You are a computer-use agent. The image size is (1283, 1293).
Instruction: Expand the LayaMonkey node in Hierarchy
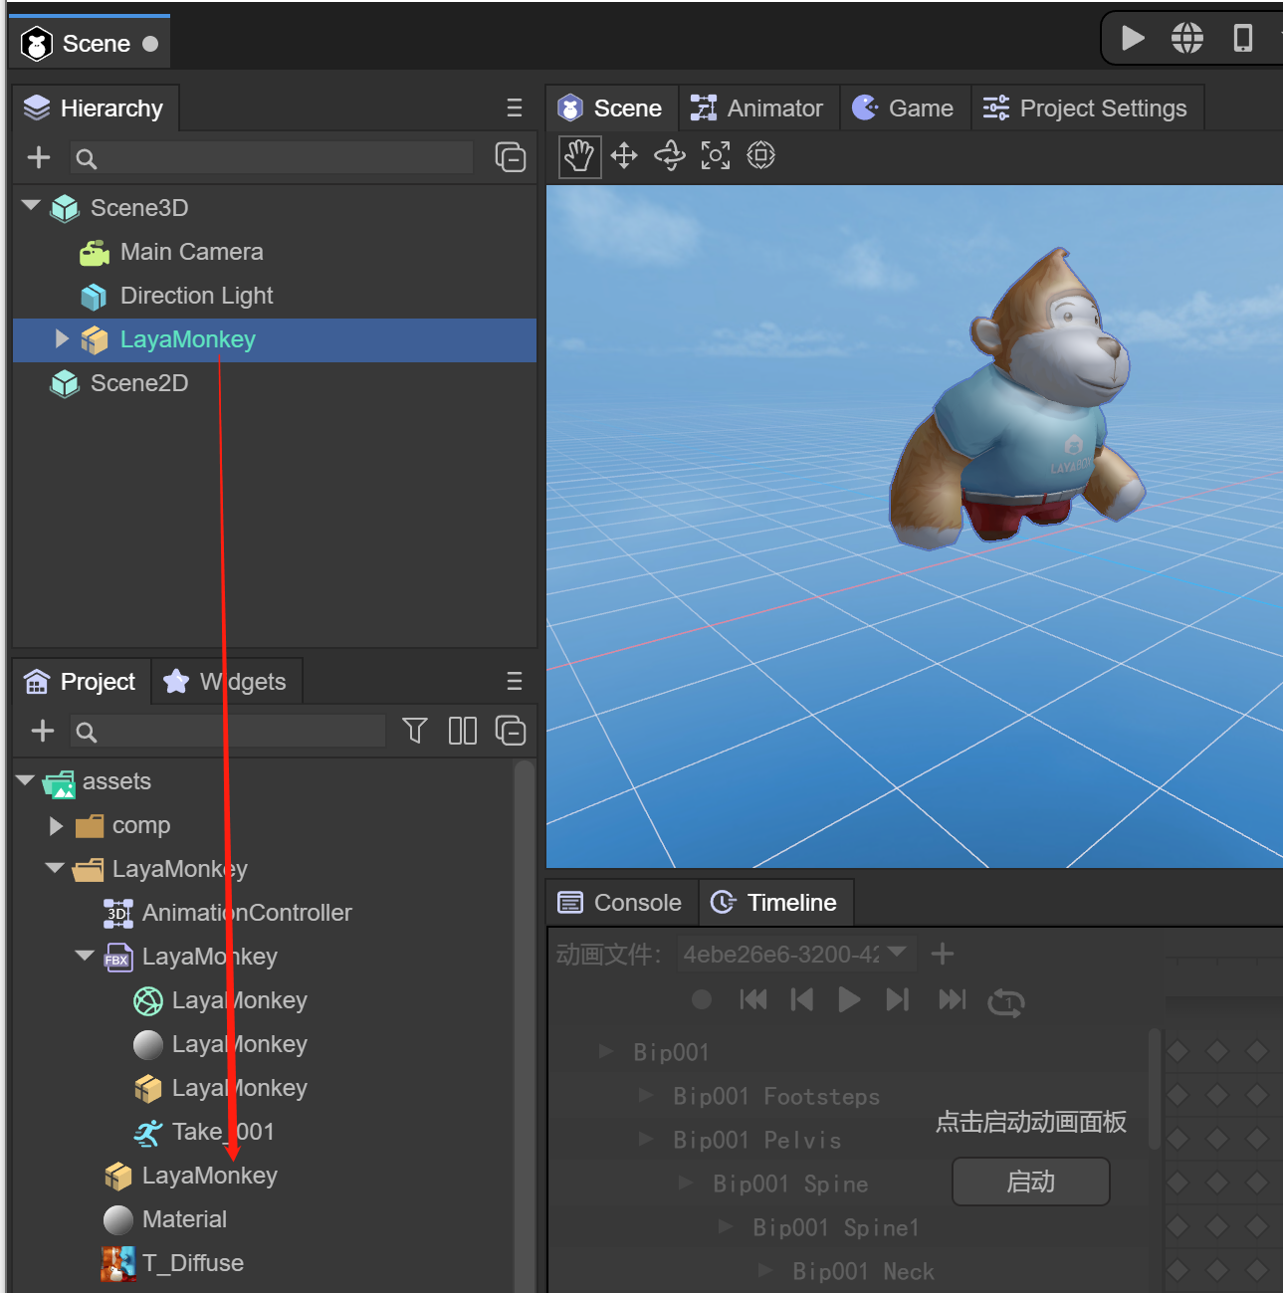coord(62,339)
